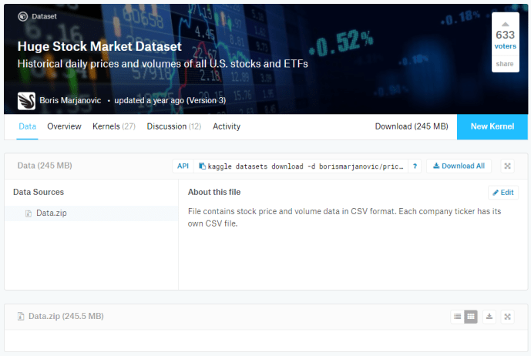Expand the Data.zip preview fullscreen icon
Image resolution: width=531 pixels, height=356 pixels.
(507, 317)
